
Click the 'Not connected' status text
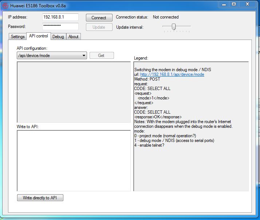pos(166,17)
